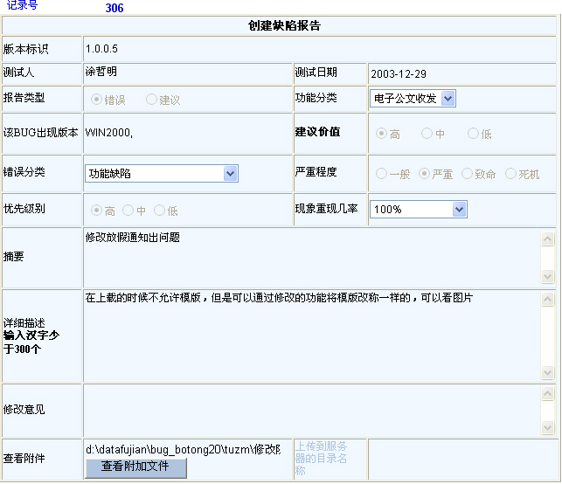This screenshot has height=484, width=562.
Task: Click the 查看附加文件 button
Action: 135,467
